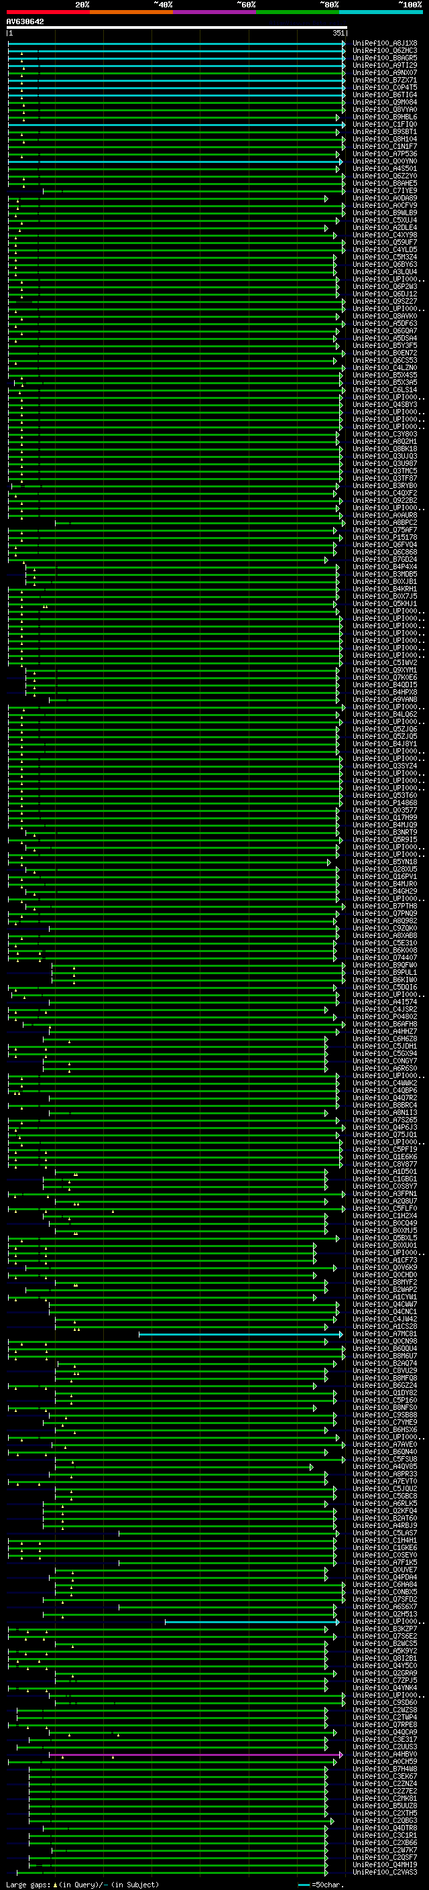Select the query label AV630642
429x1890 pixels.
25,21
